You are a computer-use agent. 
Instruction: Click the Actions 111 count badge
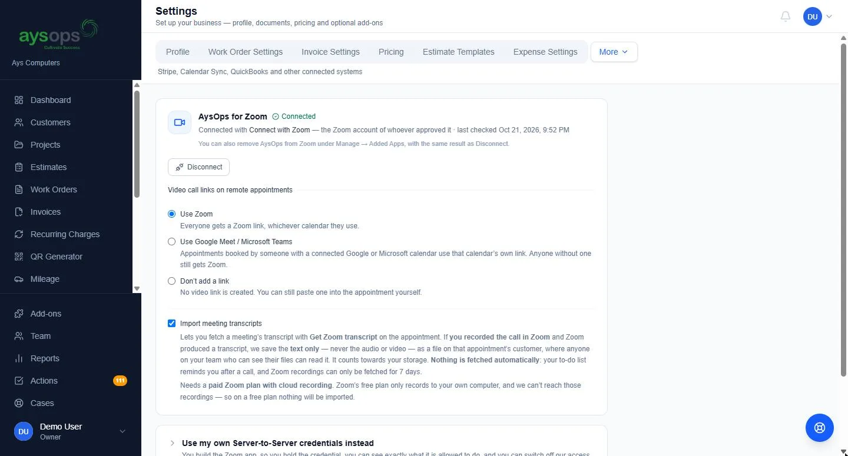(x=120, y=381)
